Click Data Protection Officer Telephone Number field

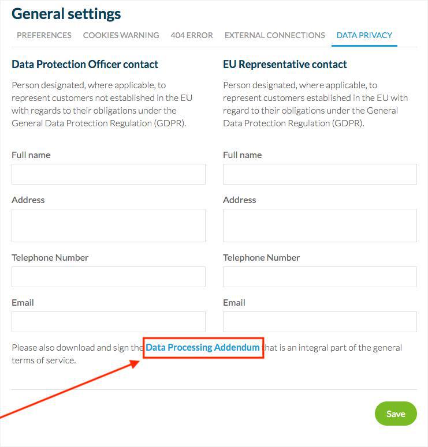click(x=109, y=277)
